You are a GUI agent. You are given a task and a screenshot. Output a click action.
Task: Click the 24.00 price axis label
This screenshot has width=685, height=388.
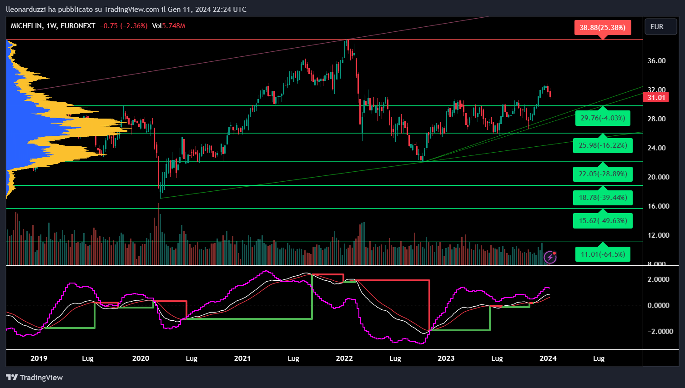tap(656, 148)
